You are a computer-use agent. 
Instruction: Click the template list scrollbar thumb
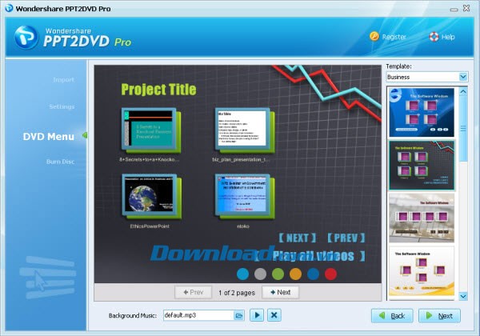coord(463,129)
